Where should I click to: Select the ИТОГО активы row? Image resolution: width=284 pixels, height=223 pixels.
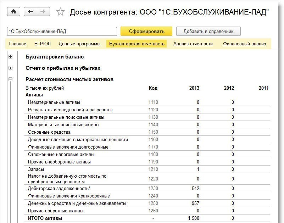(x=45, y=218)
